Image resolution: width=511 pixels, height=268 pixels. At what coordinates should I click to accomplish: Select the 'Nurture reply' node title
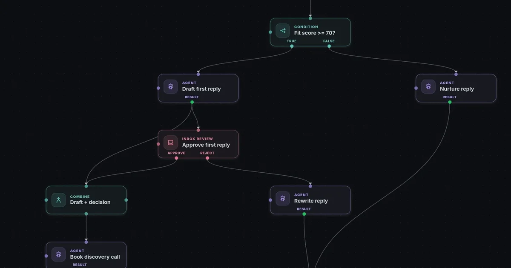point(457,89)
